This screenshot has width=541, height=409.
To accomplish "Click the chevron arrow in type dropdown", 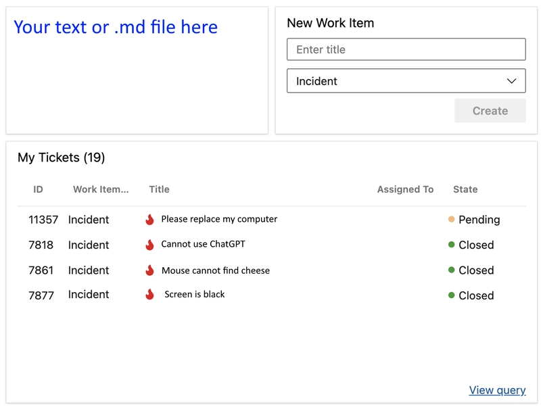I will 511,81.
